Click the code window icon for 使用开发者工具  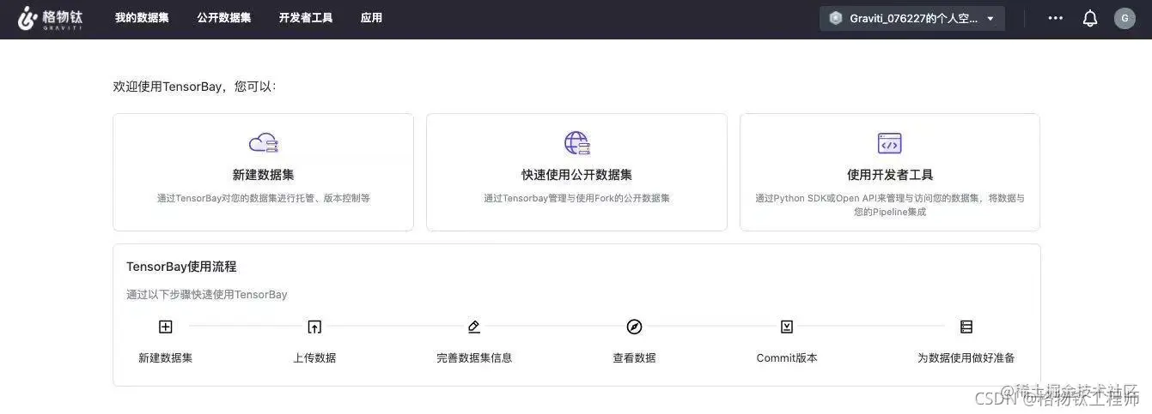pyautogui.click(x=889, y=143)
